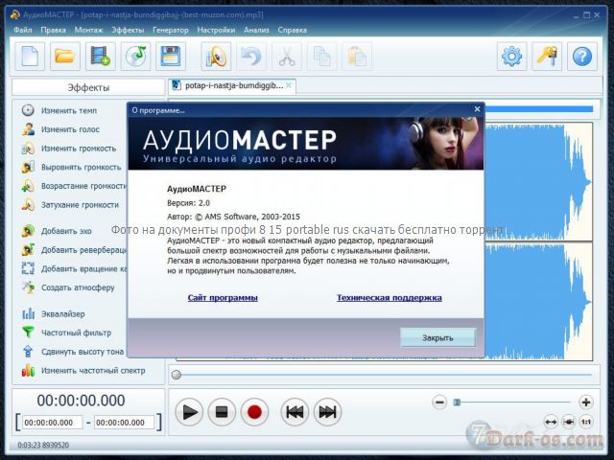Open settings with the gear icon
The height and width of the screenshot is (460, 614).
pos(511,57)
